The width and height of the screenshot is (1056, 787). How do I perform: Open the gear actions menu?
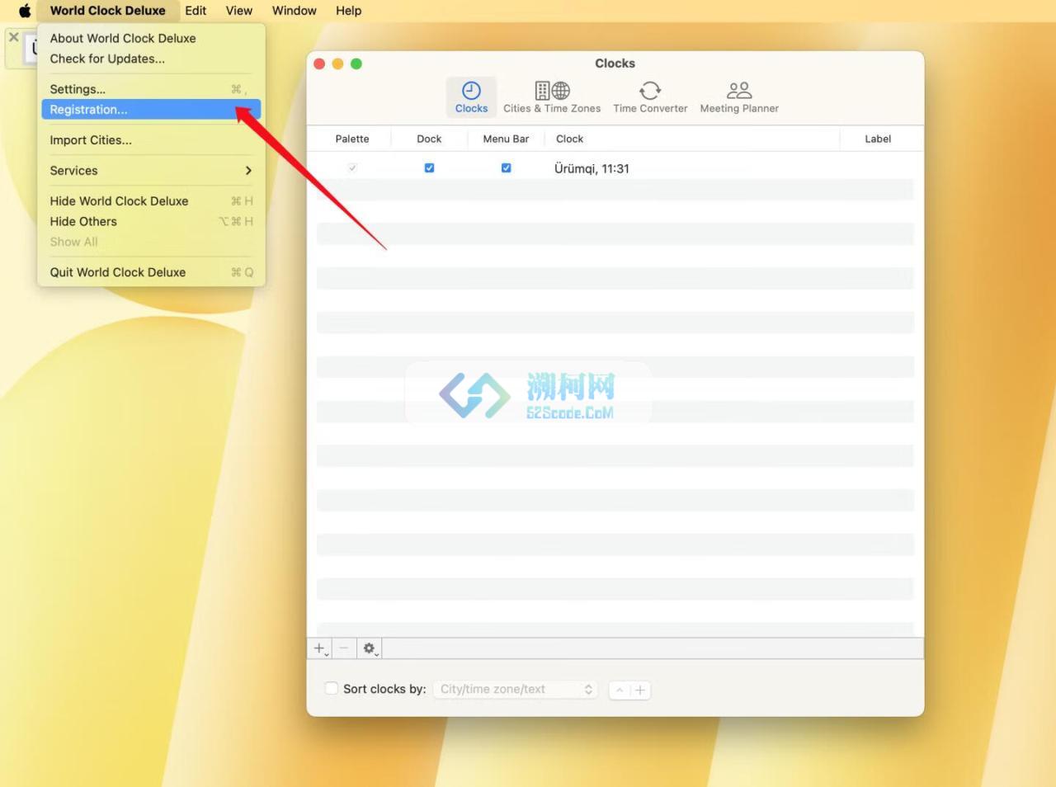[x=370, y=648]
